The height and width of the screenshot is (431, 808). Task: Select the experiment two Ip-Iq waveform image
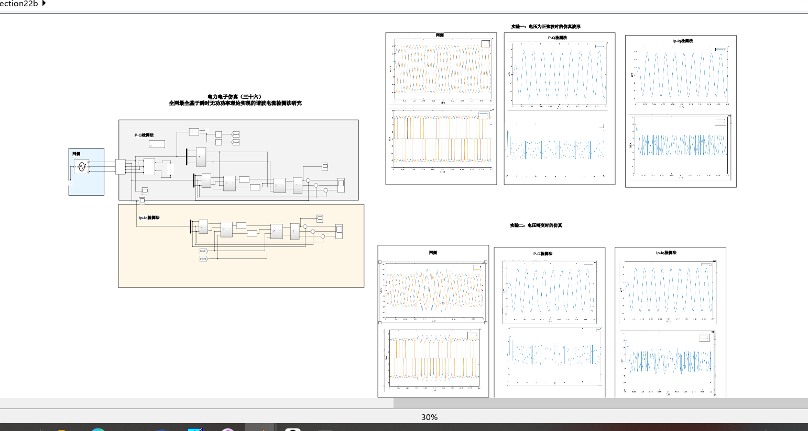point(670,322)
